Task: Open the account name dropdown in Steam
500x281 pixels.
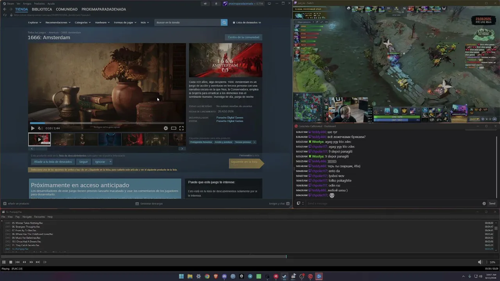Action: pos(243,4)
